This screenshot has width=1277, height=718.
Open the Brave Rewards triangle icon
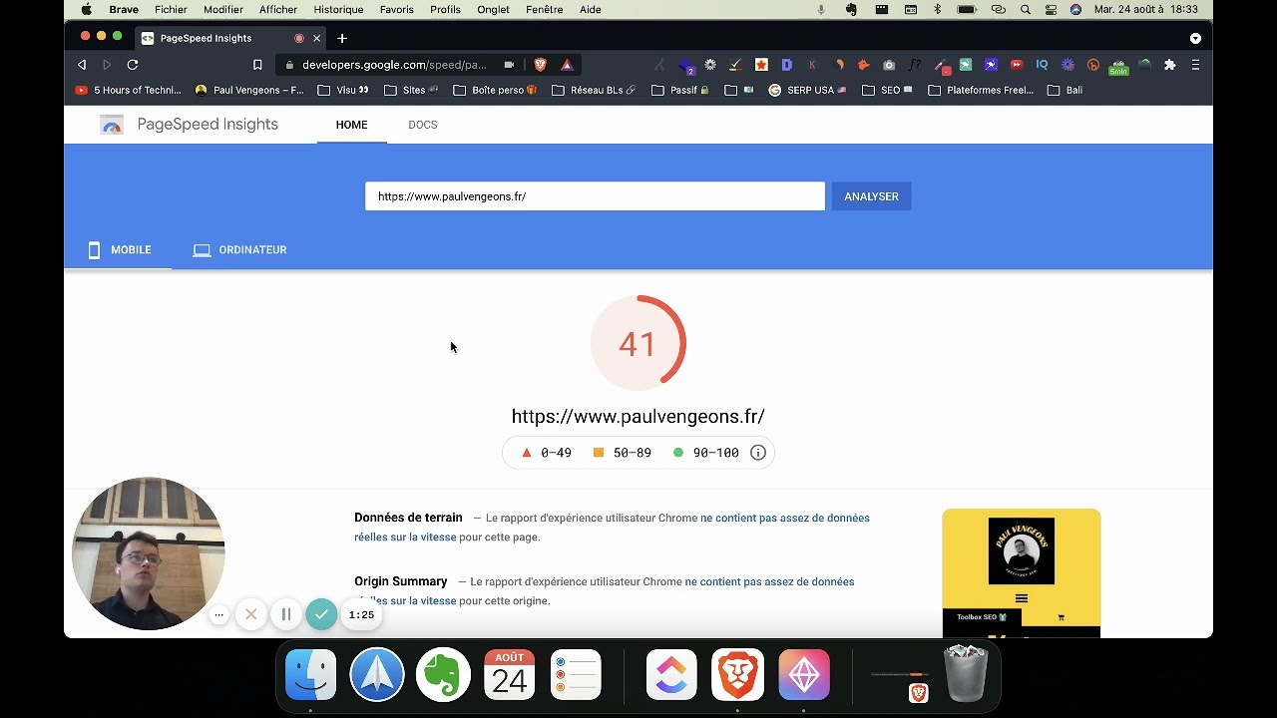point(567,65)
